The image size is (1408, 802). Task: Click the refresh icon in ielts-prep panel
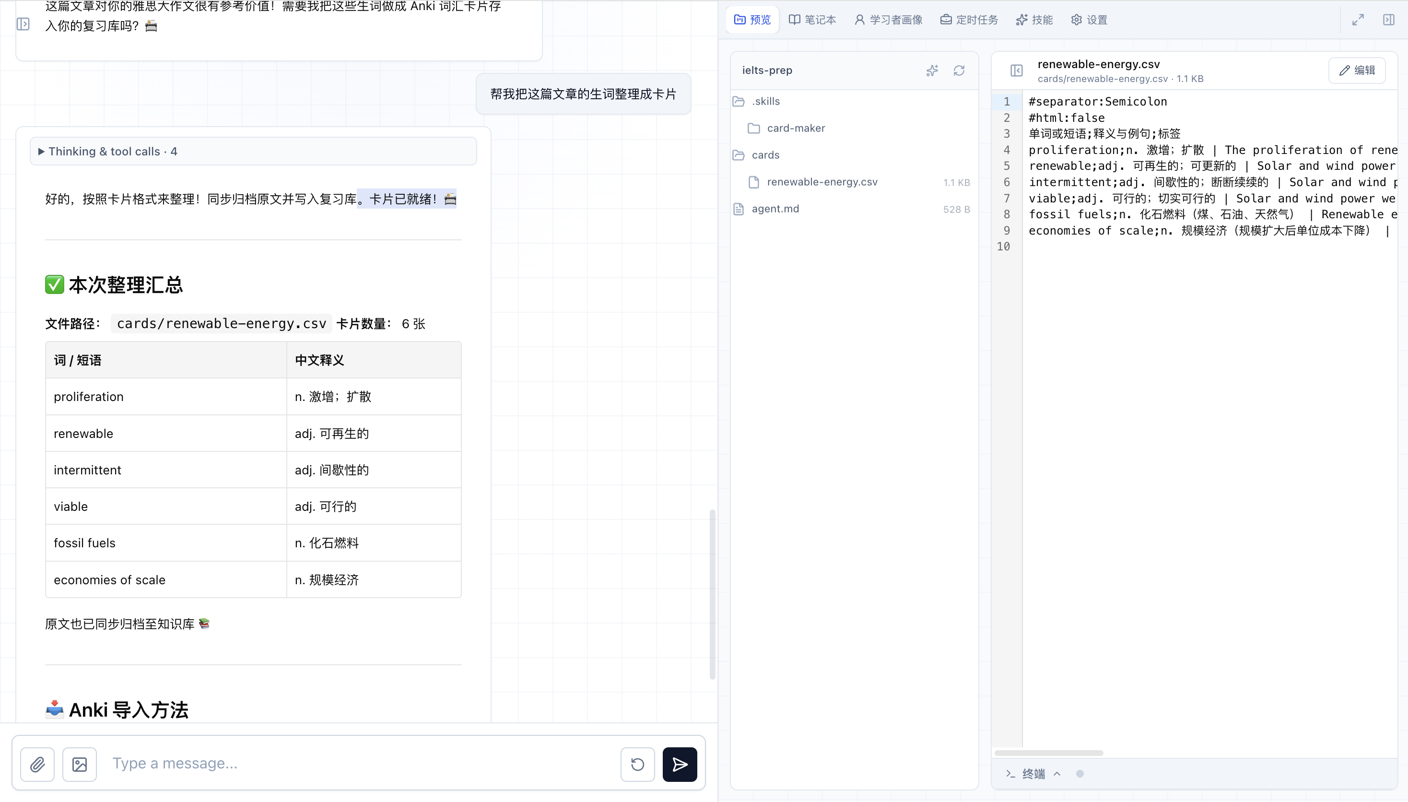959,71
